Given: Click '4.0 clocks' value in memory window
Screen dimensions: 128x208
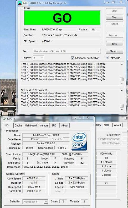Looking at the screenshot, I should coord(106,162).
